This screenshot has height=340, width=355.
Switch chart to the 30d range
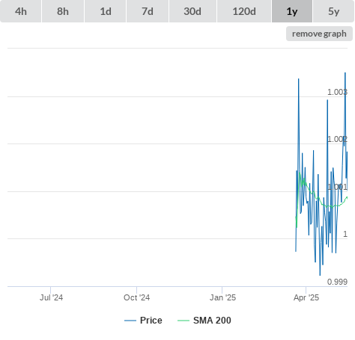pos(192,11)
